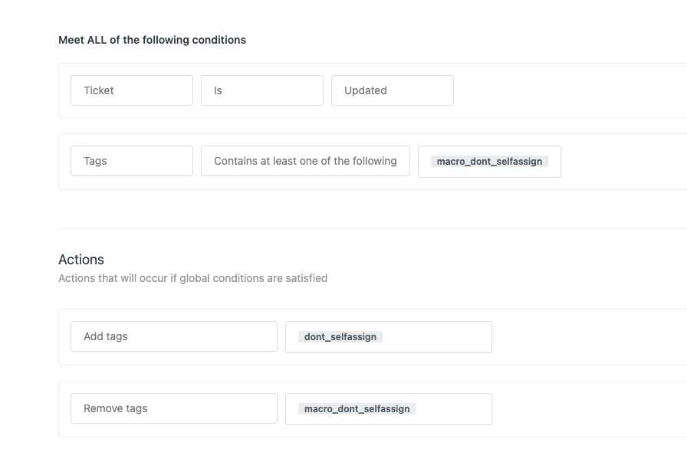Click blank row area right of Remove tags value
Image resolution: width=687 pixels, height=452 pixels.
coord(590,409)
